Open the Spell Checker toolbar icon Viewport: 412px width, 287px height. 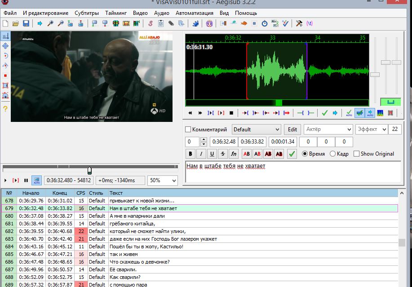[x=286, y=23]
